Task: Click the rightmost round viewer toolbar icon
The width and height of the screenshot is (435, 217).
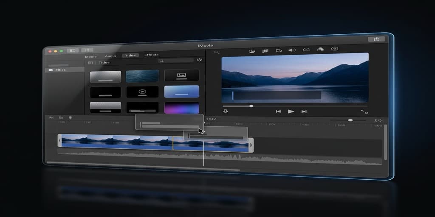Action: [x=335, y=49]
